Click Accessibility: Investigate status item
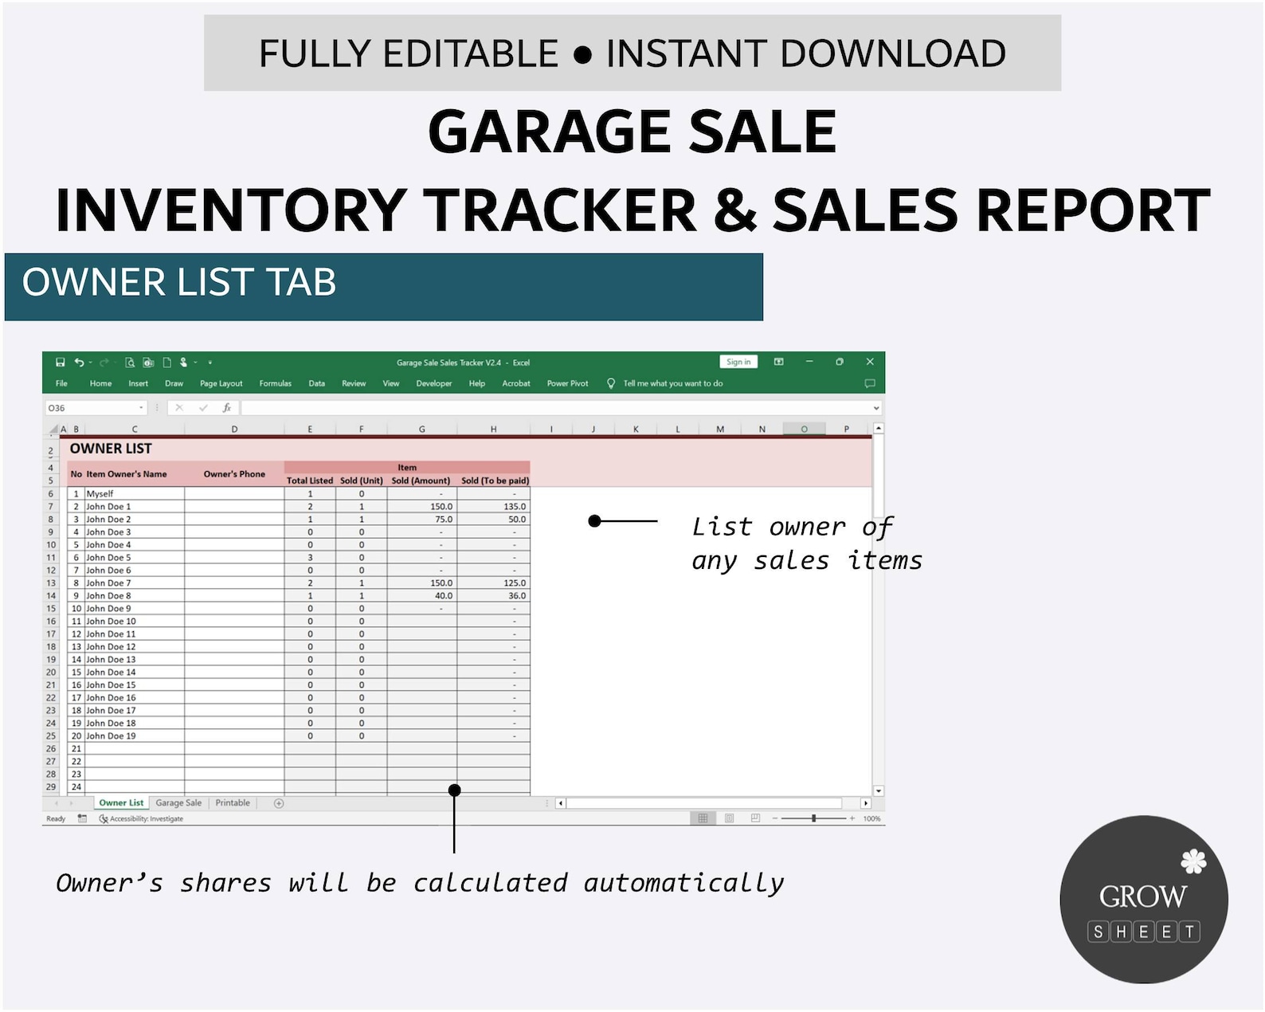1265x1012 pixels. [141, 818]
